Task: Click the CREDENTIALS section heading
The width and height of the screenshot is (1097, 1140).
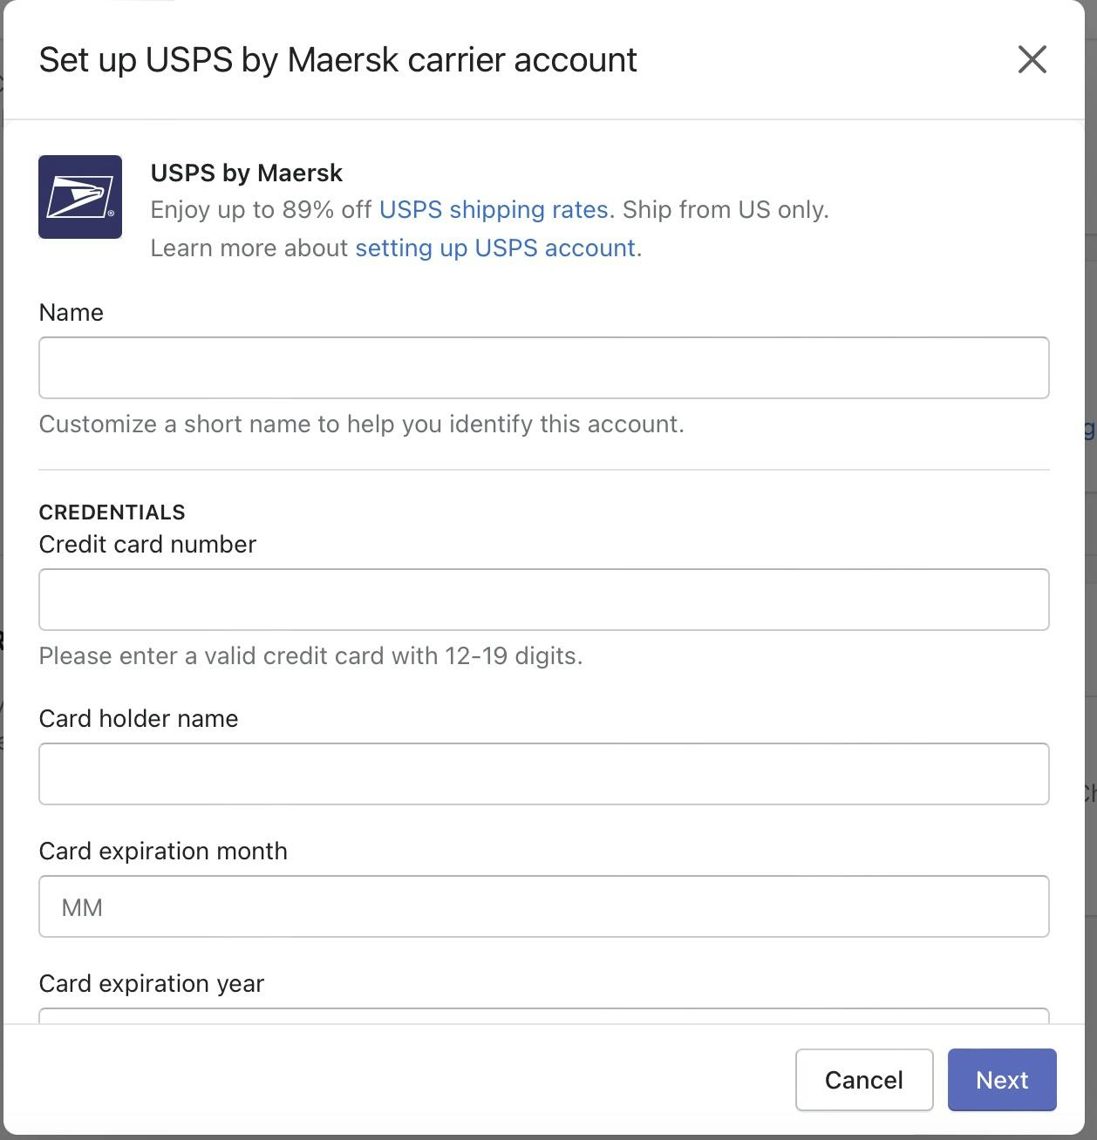Action: (112, 512)
